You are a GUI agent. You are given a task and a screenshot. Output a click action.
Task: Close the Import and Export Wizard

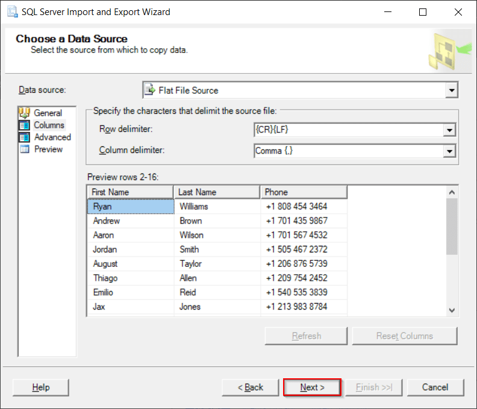(458, 12)
